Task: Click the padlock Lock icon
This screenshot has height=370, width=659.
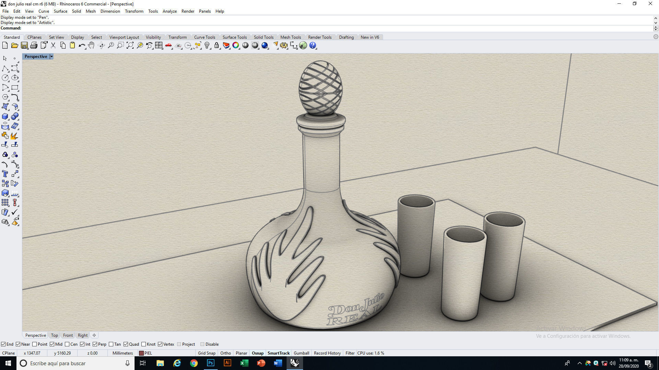Action: click(x=217, y=46)
